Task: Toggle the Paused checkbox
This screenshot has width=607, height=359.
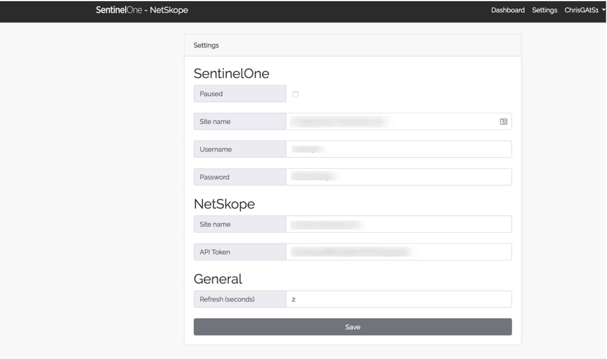Action: pos(295,94)
